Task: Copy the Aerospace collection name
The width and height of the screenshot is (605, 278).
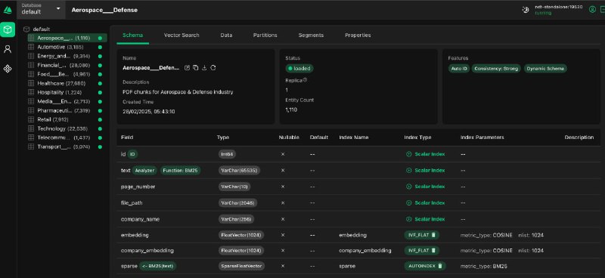Action: click(x=196, y=68)
